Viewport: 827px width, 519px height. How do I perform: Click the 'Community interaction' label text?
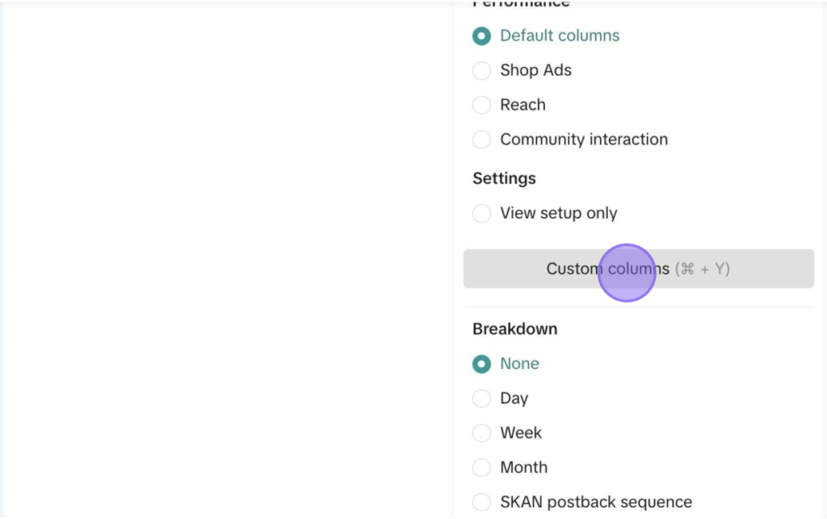(x=584, y=140)
